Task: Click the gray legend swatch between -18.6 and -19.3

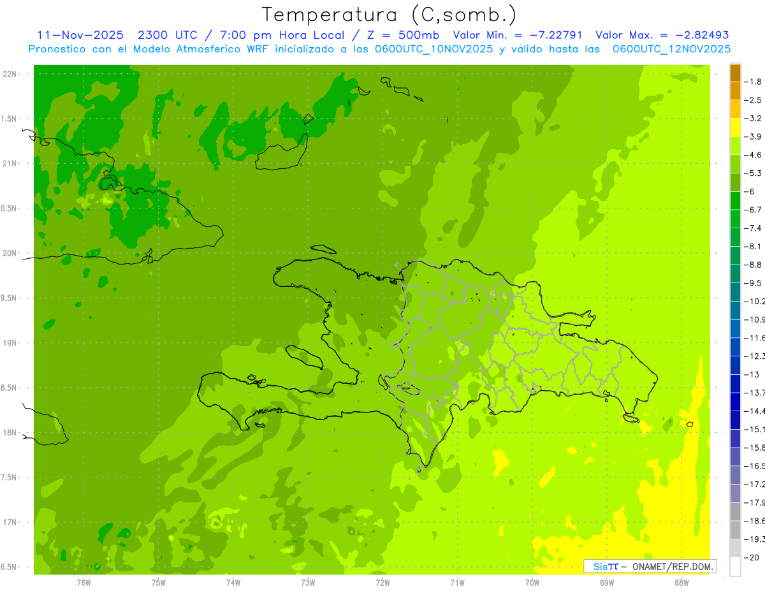Action: coord(735,530)
